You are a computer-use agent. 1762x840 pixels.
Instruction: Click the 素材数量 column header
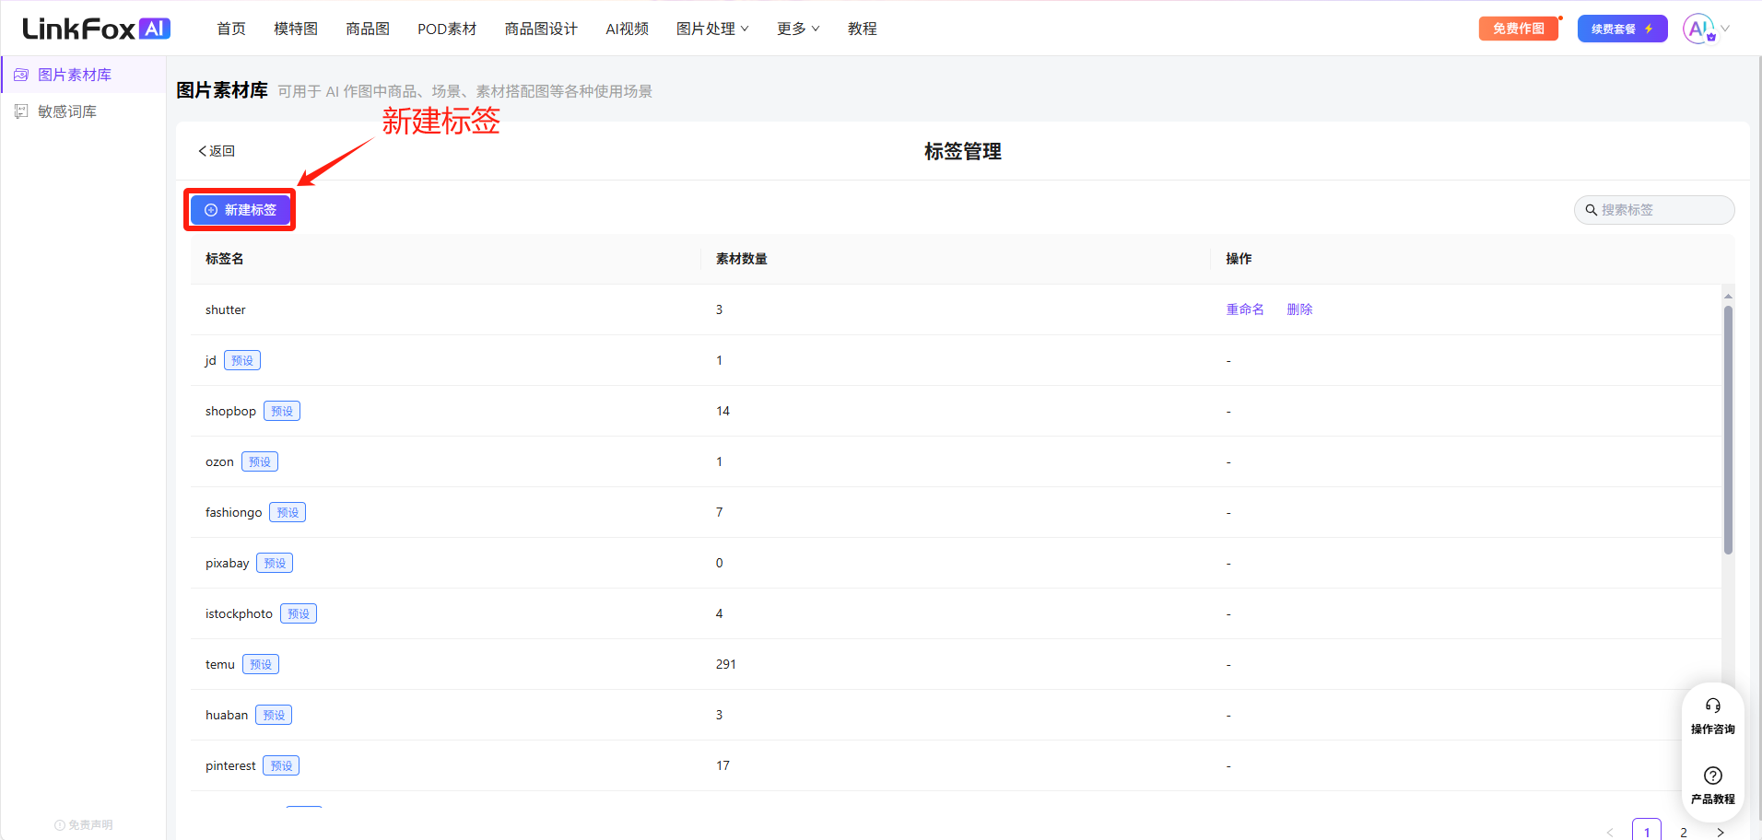pos(742,259)
